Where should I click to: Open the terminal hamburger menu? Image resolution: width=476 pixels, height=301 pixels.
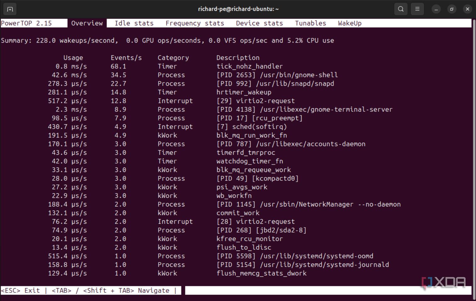(417, 9)
